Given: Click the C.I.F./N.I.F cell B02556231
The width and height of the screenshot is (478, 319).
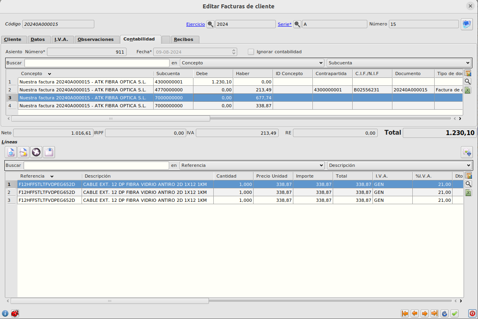Looking at the screenshot, I should 372,90.
